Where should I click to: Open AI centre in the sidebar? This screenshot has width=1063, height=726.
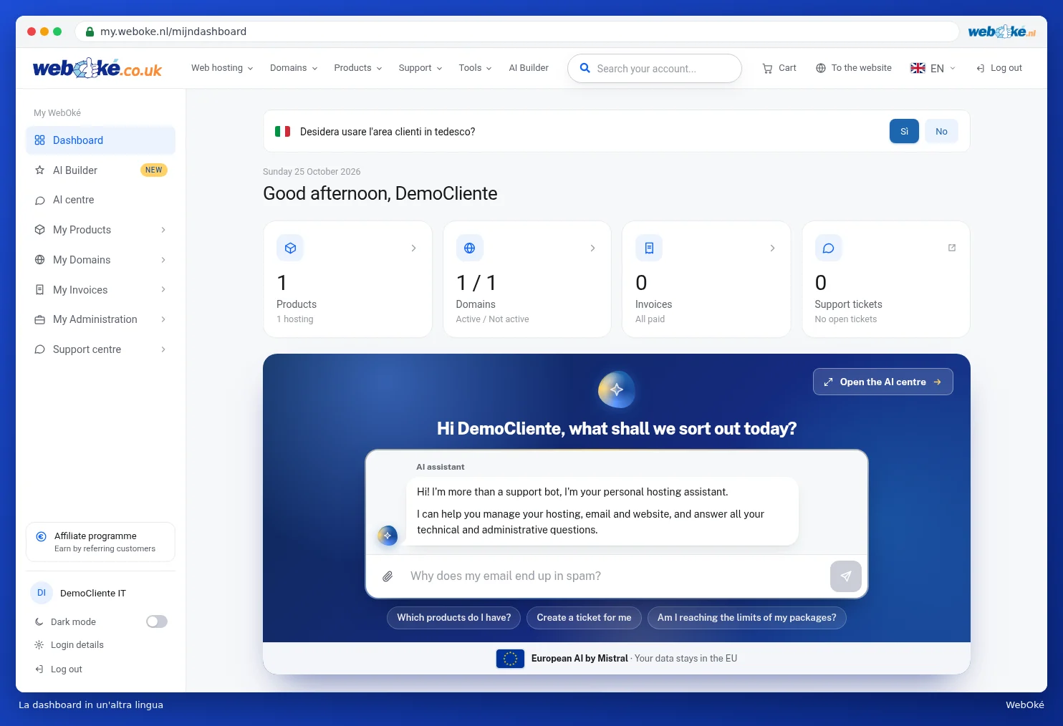(x=100, y=200)
